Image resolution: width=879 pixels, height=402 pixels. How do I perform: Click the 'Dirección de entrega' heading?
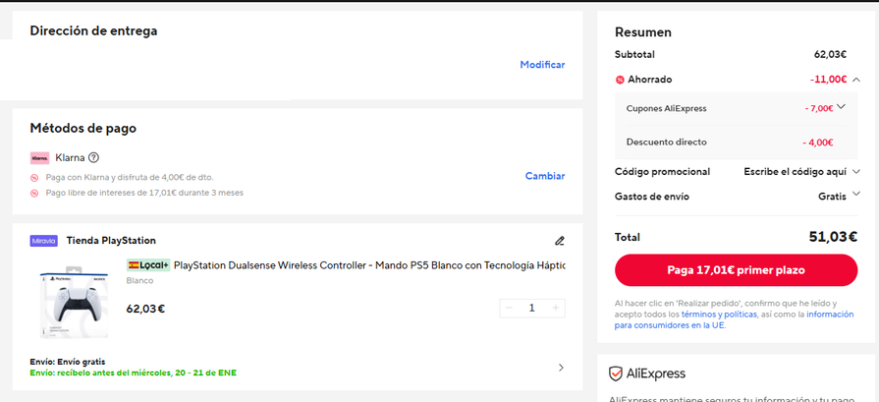tap(93, 30)
